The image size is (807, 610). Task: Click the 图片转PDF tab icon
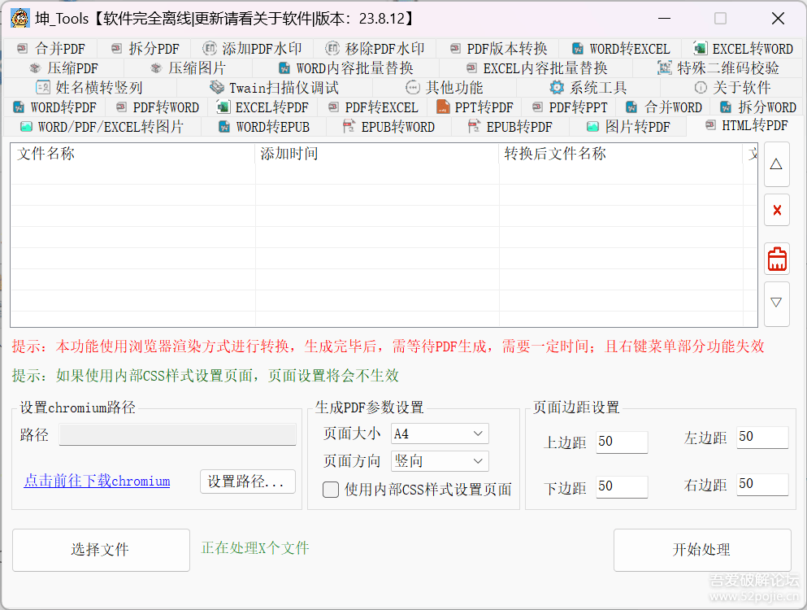tap(593, 126)
